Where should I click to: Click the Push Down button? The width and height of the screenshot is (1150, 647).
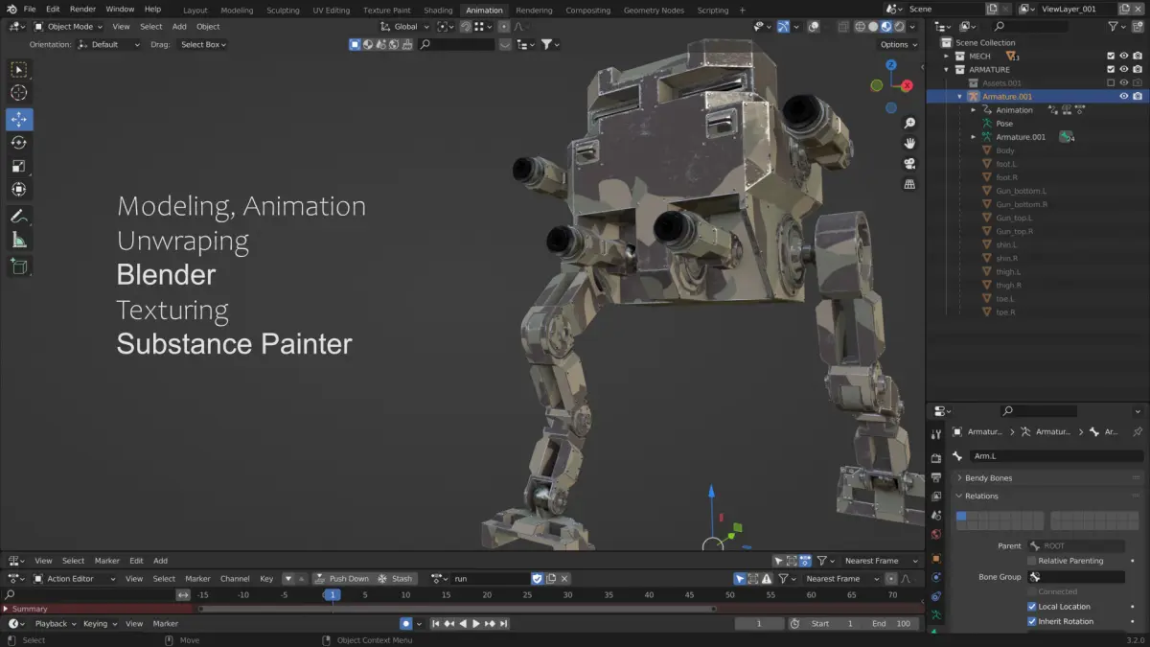pyautogui.click(x=341, y=579)
